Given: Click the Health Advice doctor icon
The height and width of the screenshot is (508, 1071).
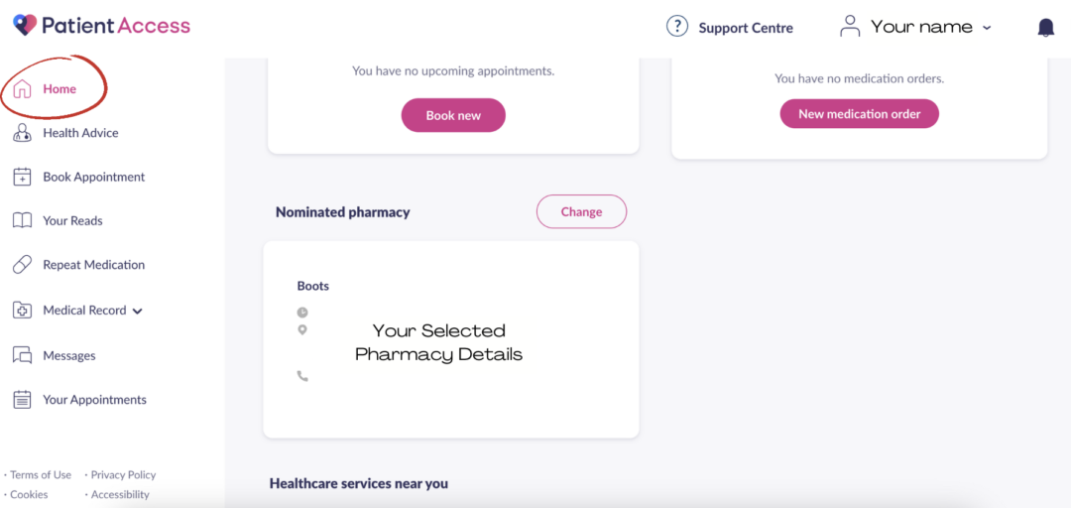Looking at the screenshot, I should [23, 133].
